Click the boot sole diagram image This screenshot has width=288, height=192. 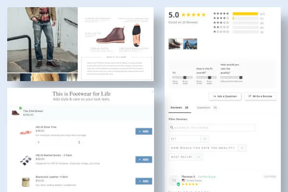pyautogui.click(x=136, y=35)
